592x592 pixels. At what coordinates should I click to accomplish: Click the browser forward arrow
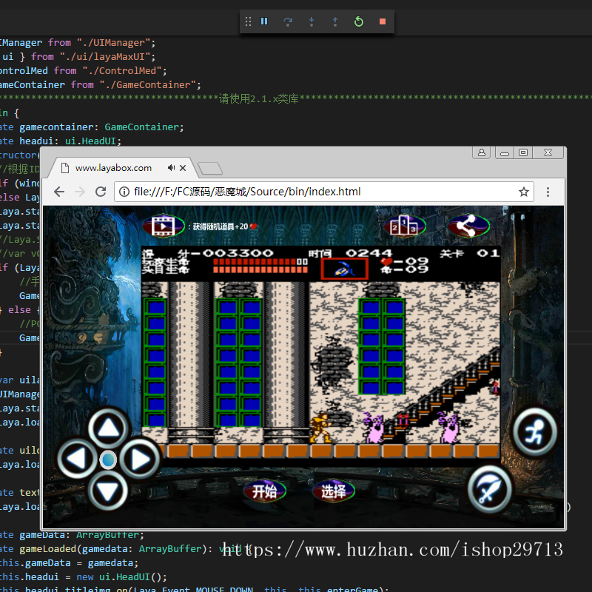click(80, 192)
